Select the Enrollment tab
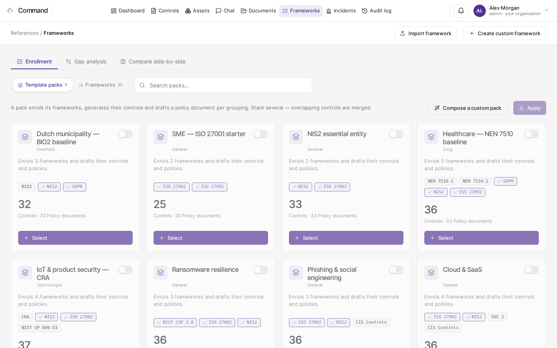Screen dimensions: 557x348 (x=34, y=61)
